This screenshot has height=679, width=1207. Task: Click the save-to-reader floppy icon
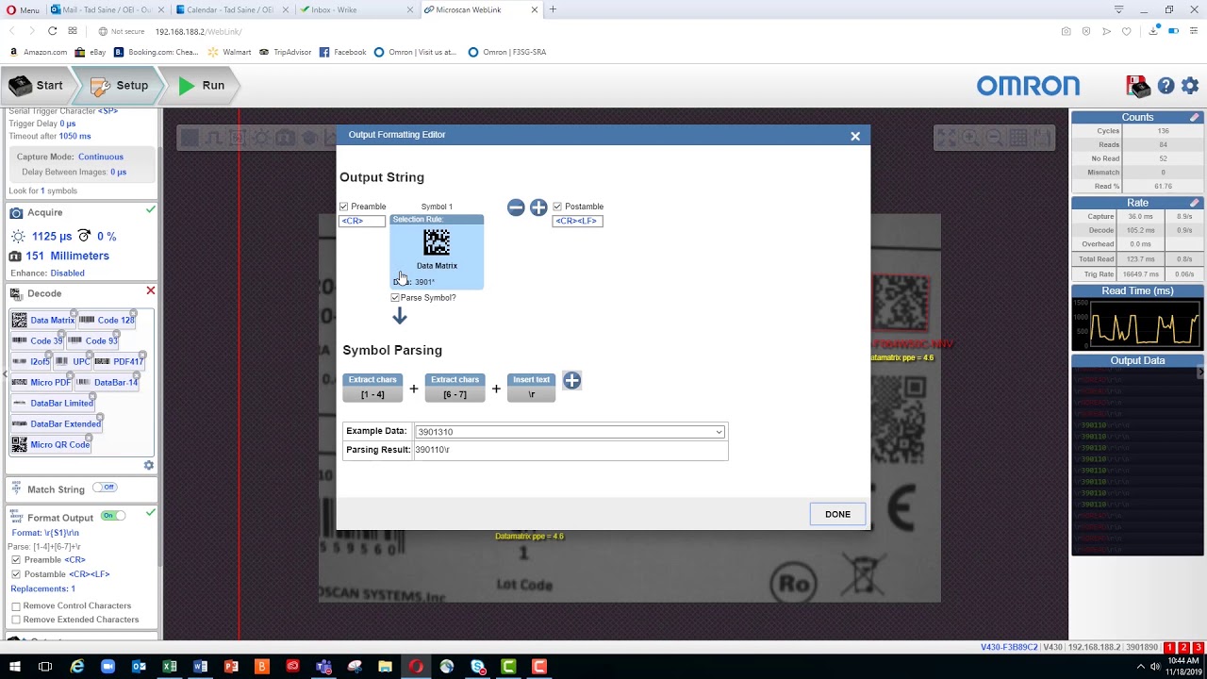click(x=1138, y=86)
